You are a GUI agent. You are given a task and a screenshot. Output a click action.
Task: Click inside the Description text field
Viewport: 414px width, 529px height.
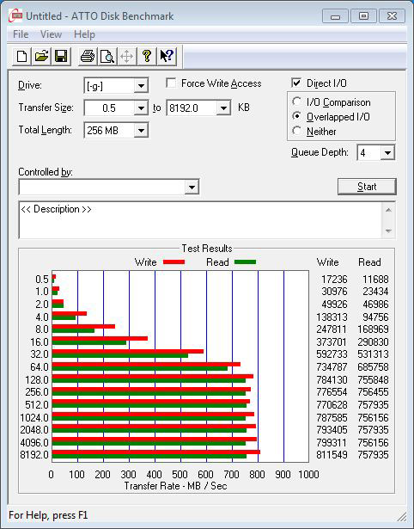point(201,220)
